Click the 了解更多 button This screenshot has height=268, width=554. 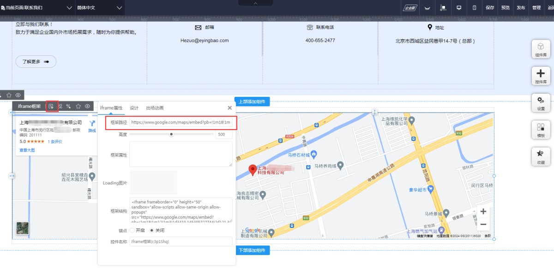pos(36,61)
